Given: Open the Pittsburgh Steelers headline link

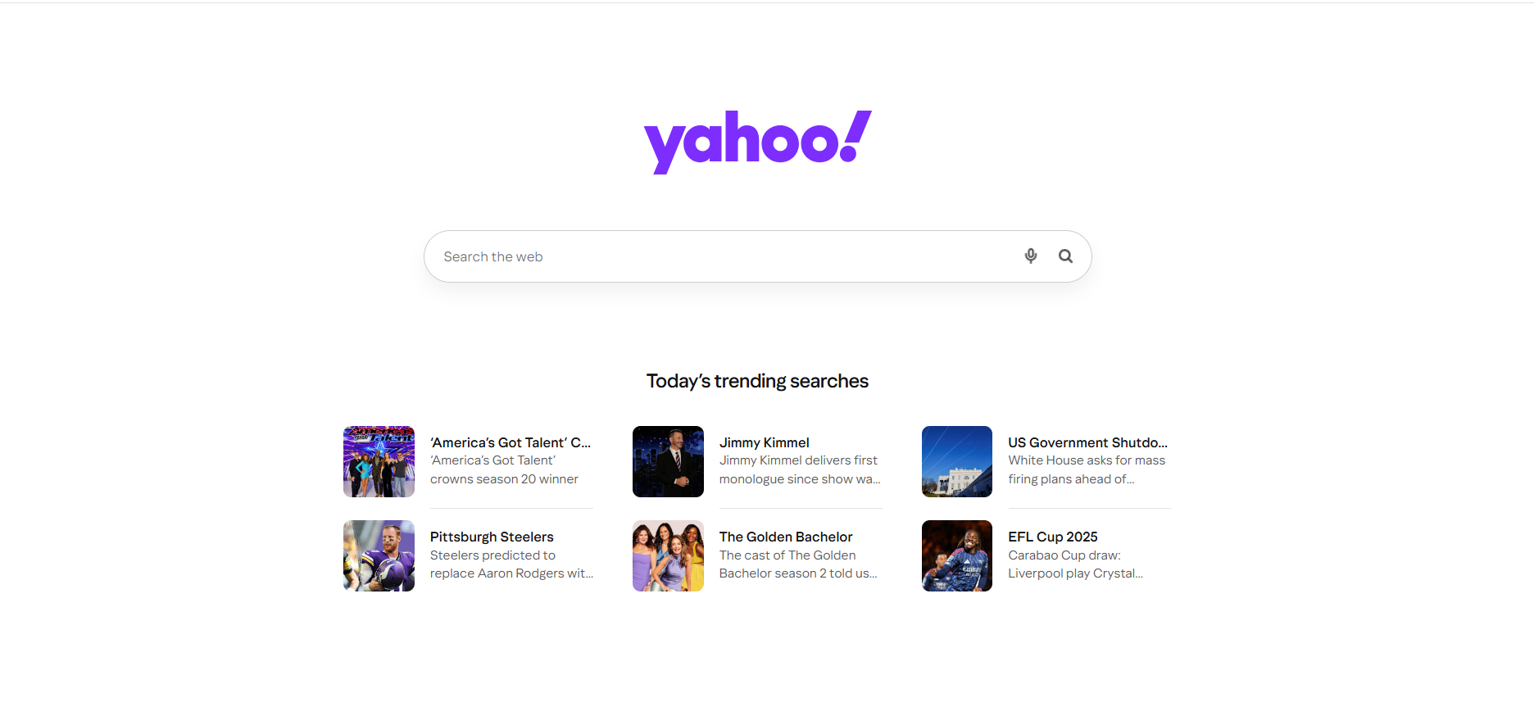Looking at the screenshot, I should coord(492,537).
